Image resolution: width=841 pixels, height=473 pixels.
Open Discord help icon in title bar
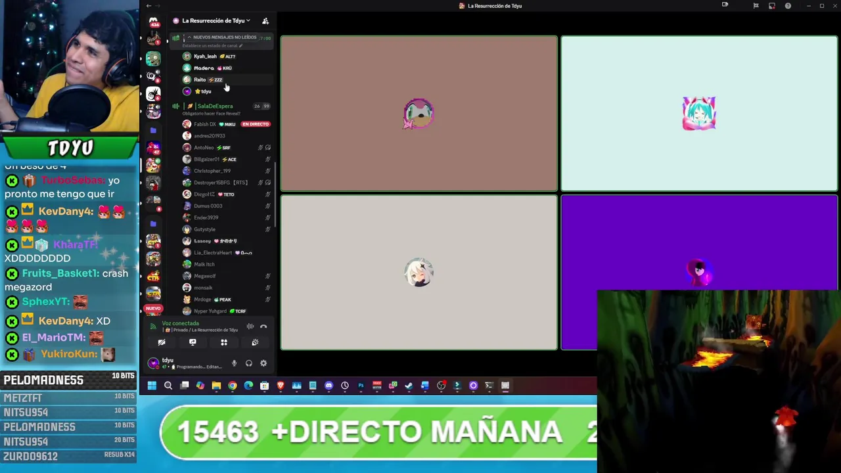coord(788,6)
